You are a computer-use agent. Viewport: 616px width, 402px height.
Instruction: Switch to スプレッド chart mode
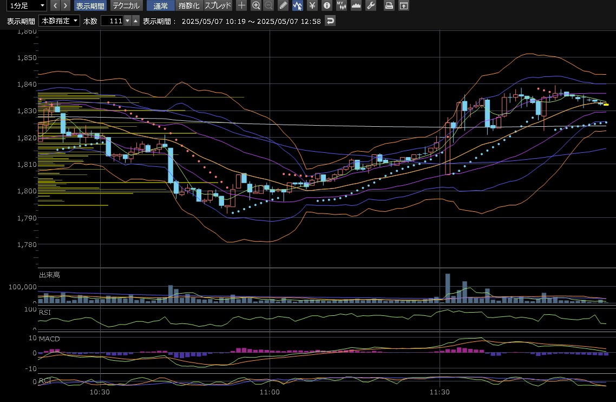pyautogui.click(x=218, y=5)
